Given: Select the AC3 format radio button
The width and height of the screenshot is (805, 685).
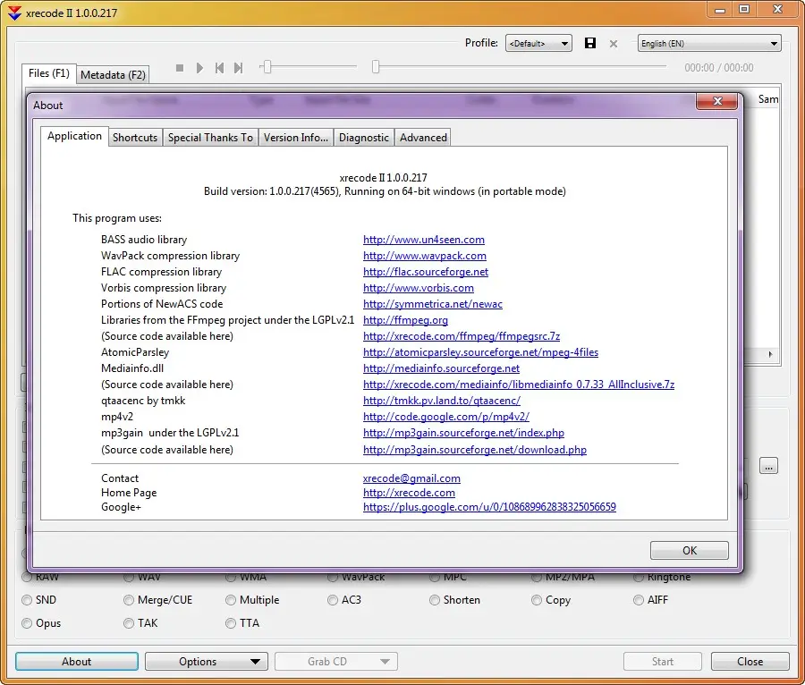Looking at the screenshot, I should (x=333, y=600).
